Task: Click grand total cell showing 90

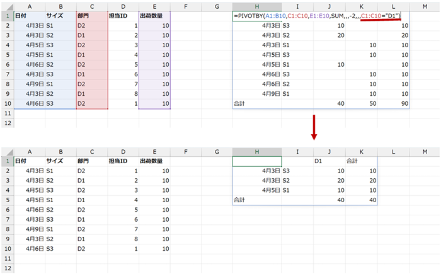Action: coord(393,103)
